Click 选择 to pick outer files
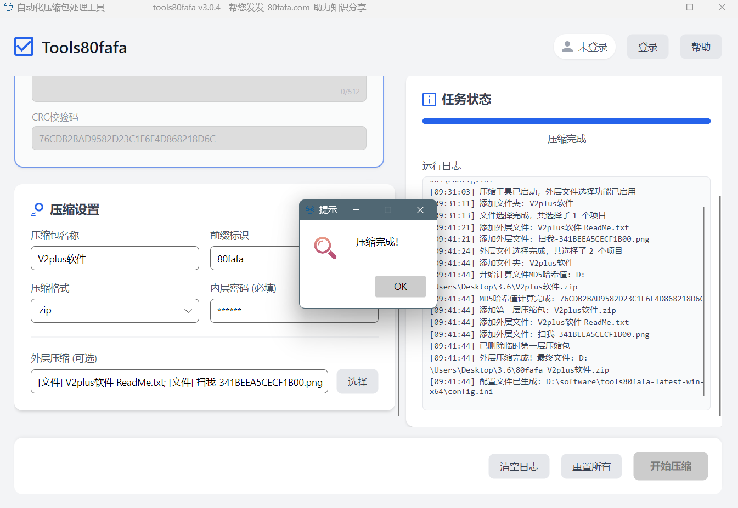 coord(357,382)
